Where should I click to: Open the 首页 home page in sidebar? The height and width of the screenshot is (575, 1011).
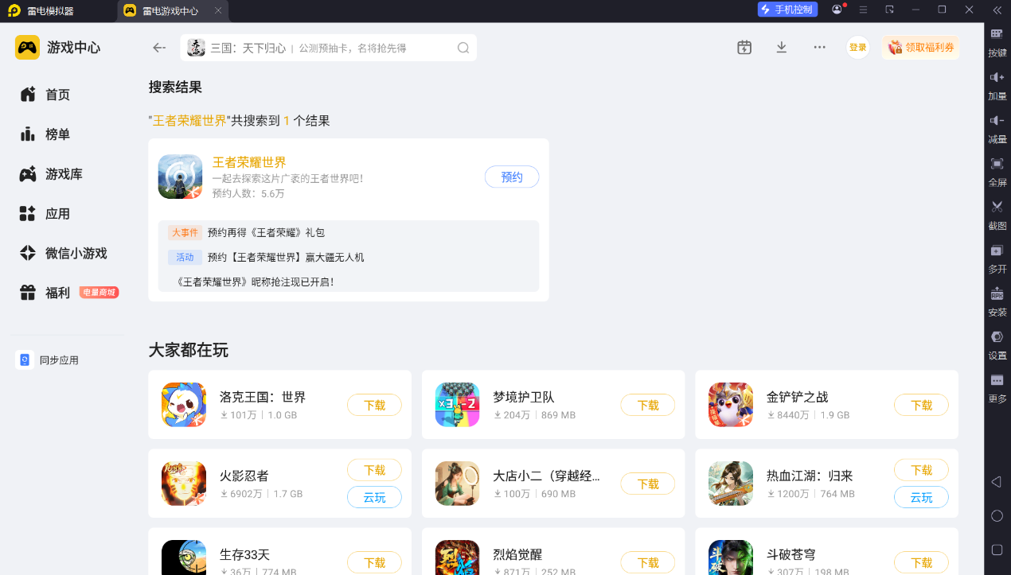tap(45, 95)
